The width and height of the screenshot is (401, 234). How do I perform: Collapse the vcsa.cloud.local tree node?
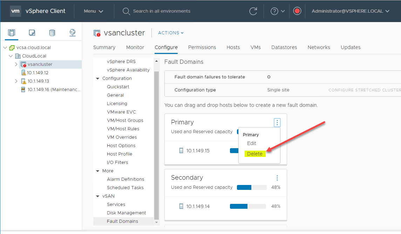(x=5, y=48)
